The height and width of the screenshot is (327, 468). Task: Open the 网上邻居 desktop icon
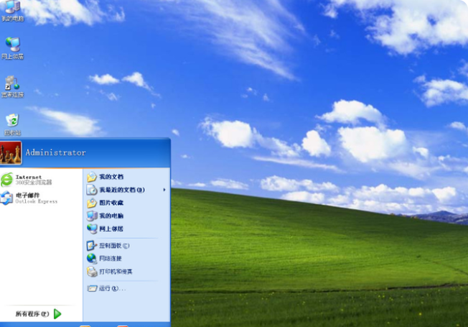[12, 48]
